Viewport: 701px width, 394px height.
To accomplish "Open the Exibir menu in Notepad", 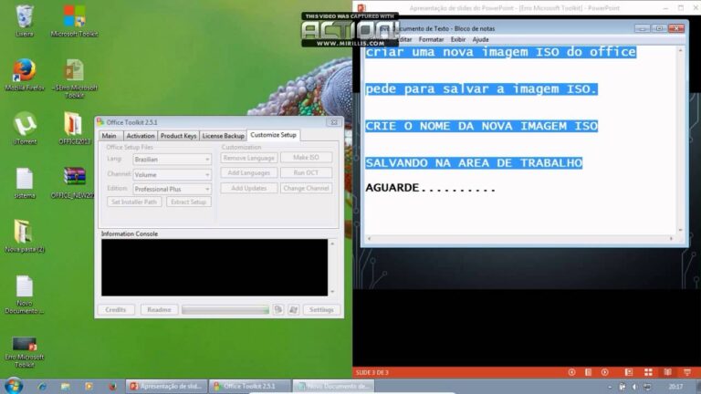I will tap(458, 39).
